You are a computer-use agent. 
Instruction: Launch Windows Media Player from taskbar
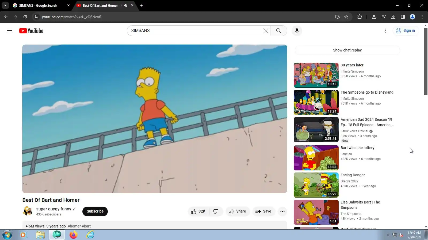point(24,235)
